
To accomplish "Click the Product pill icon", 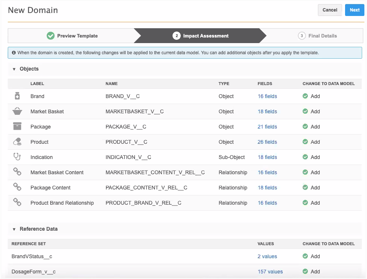I will (x=17, y=142).
